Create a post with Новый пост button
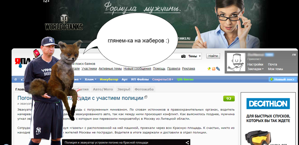Viewport: 299px width, 145px height. tap(283, 79)
